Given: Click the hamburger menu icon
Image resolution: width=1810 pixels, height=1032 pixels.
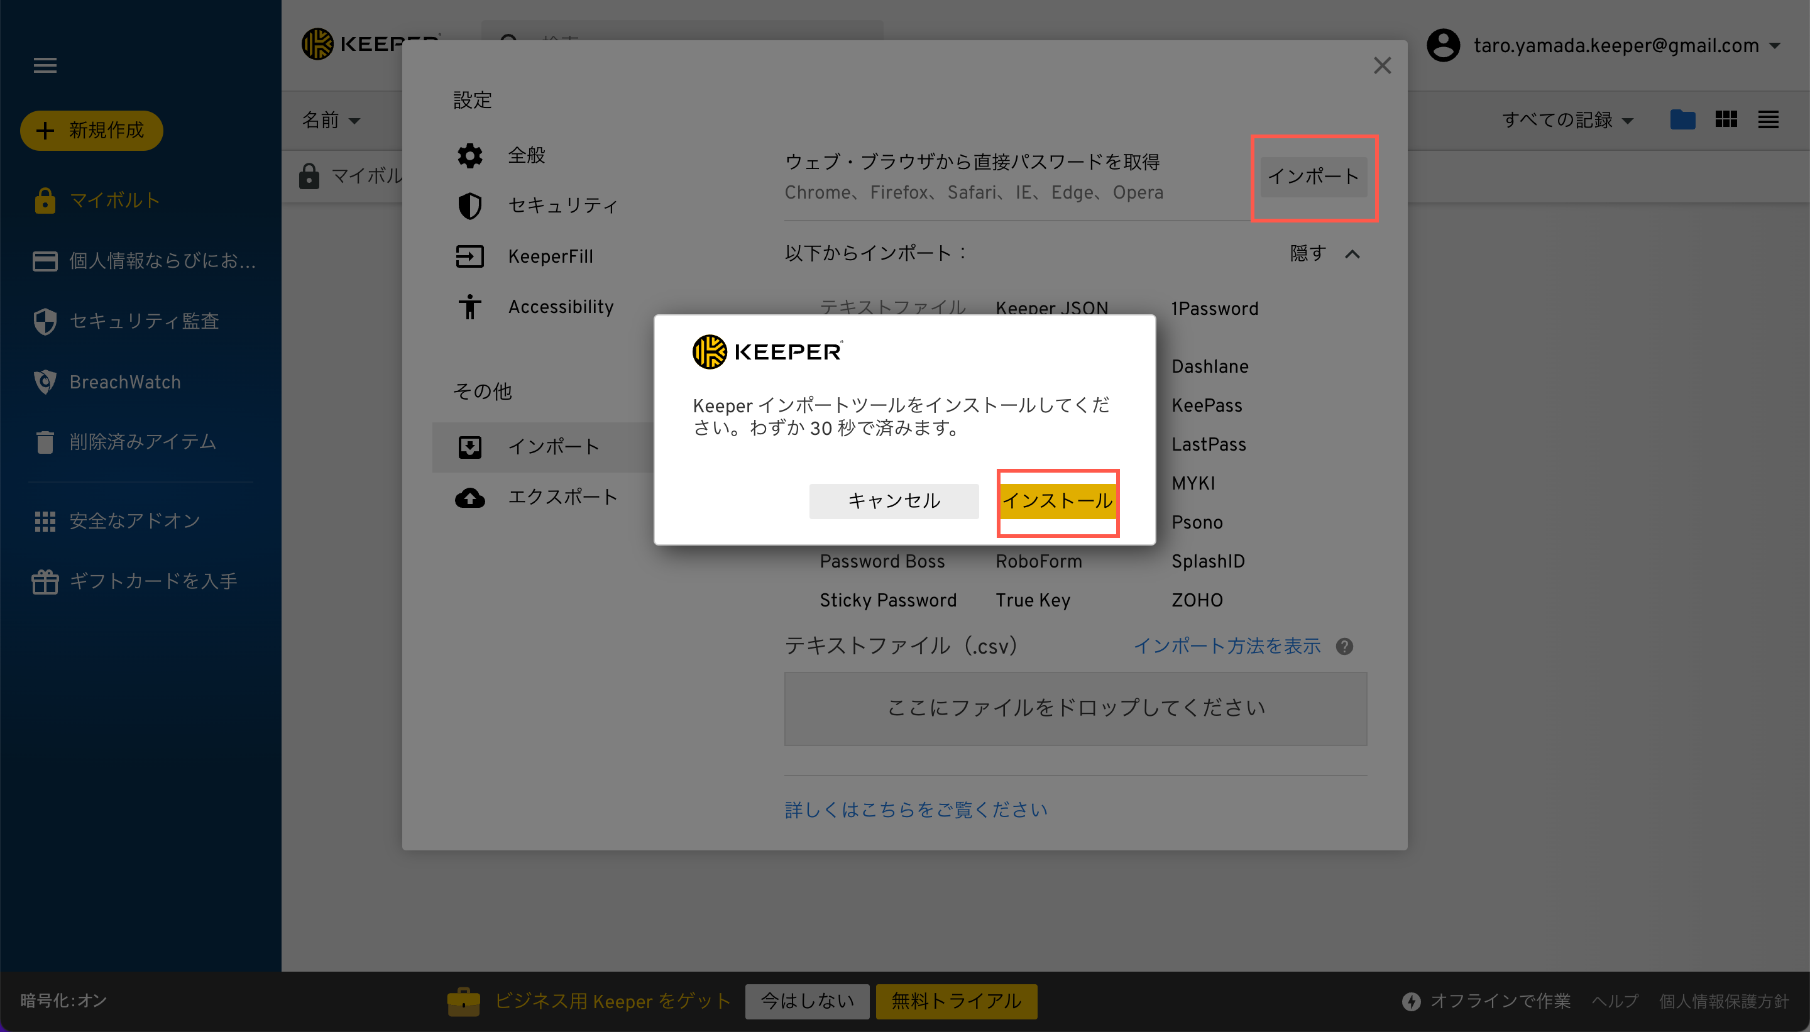Looking at the screenshot, I should [45, 65].
